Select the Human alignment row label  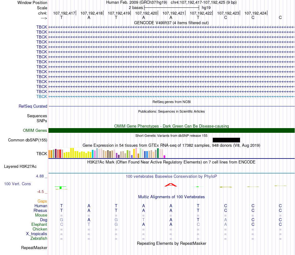point(41,206)
